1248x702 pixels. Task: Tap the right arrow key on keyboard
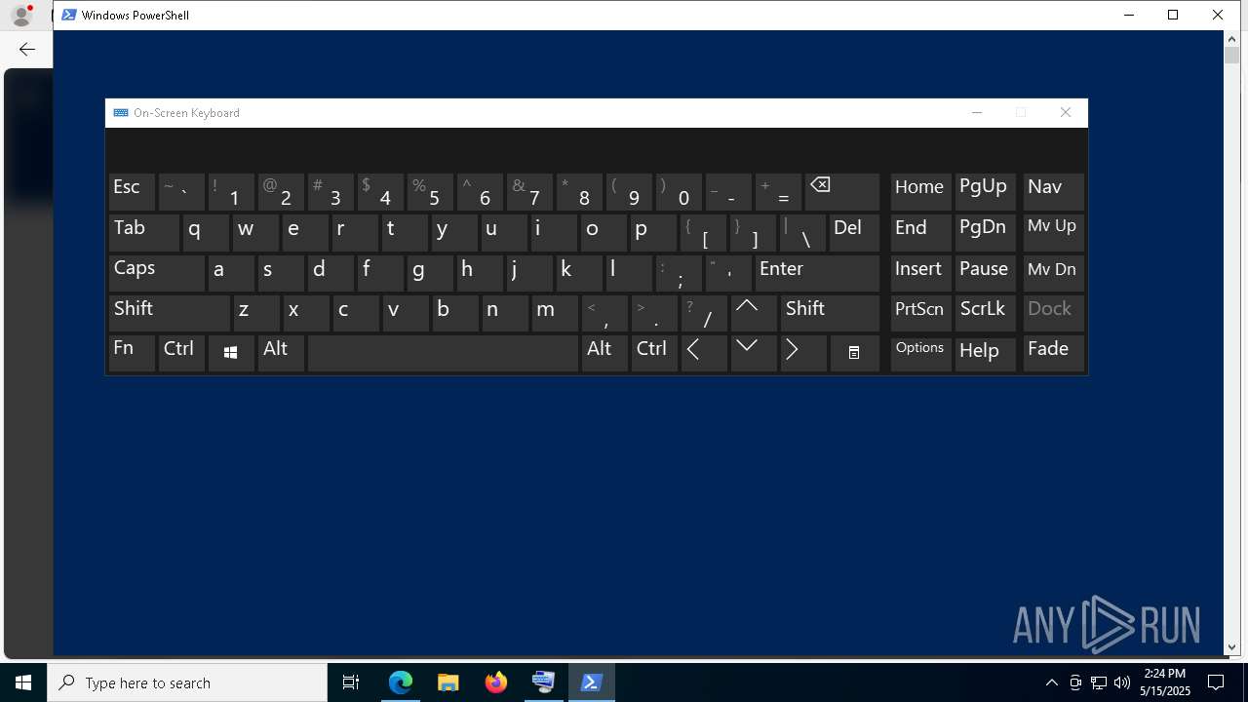[803, 353]
